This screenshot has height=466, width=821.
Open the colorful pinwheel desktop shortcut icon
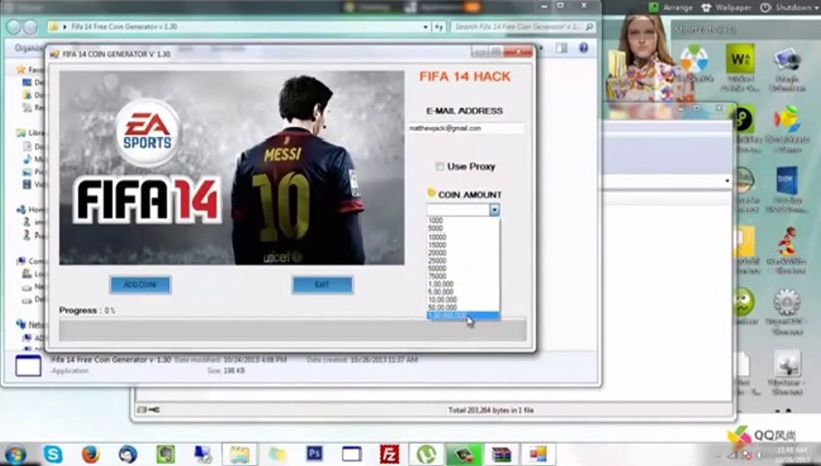tap(693, 60)
